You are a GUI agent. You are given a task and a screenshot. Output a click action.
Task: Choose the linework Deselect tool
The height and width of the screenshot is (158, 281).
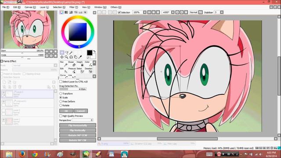tap(89, 70)
